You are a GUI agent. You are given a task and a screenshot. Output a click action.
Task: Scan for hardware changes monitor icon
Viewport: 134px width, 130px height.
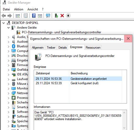pos(48,16)
